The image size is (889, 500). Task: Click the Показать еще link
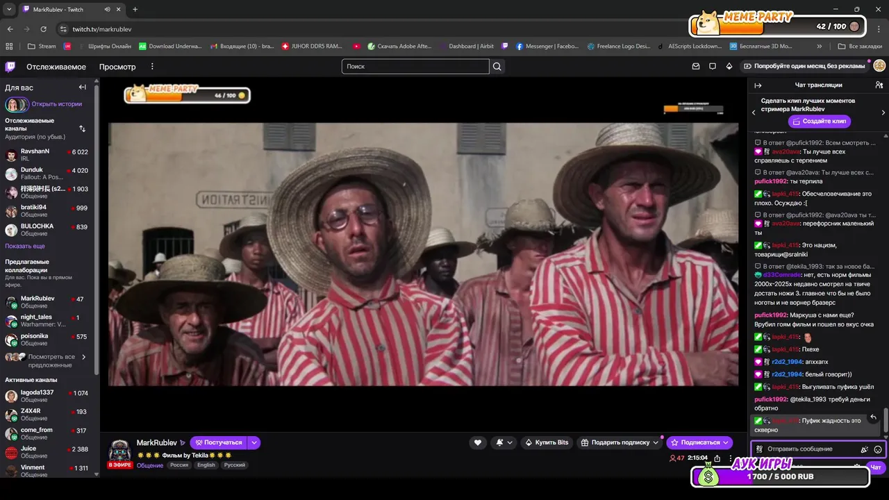click(x=25, y=246)
